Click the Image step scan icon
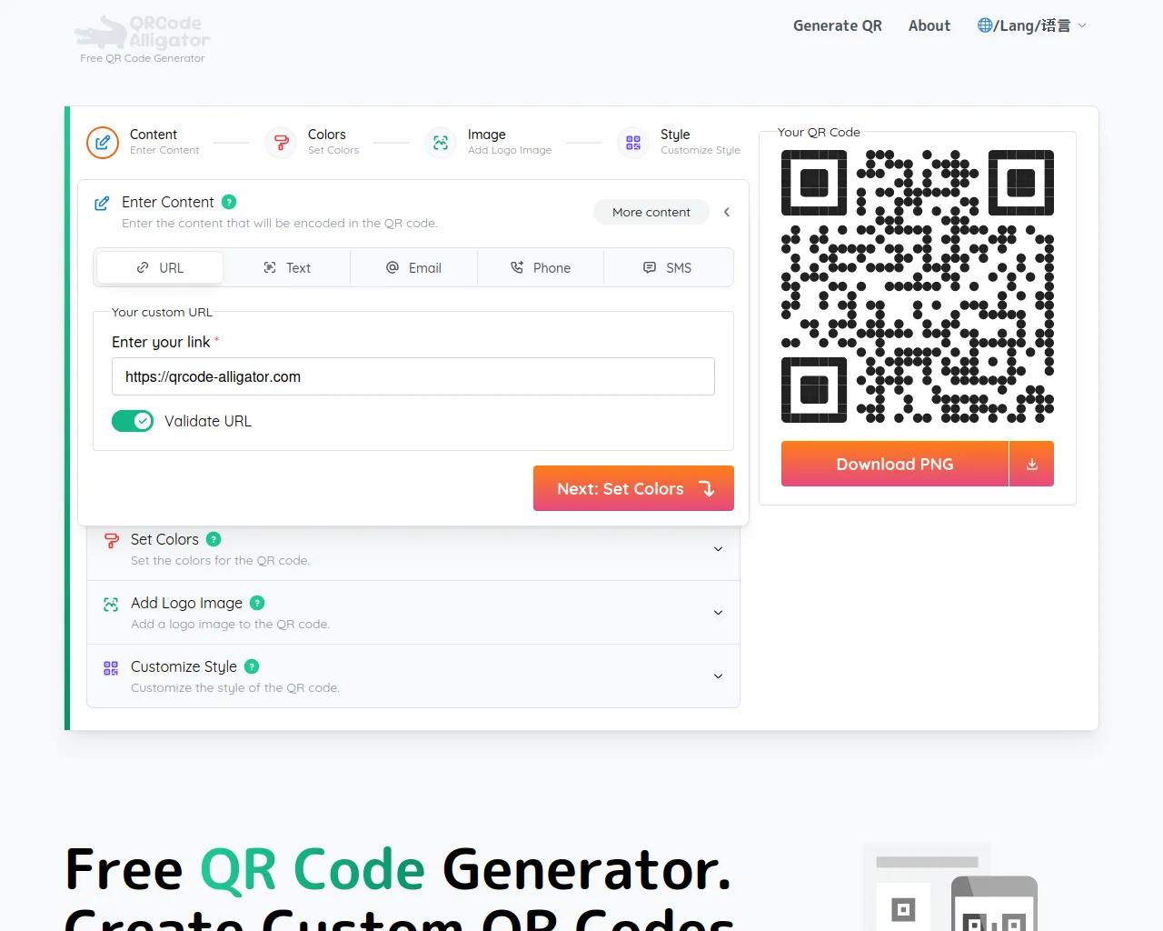This screenshot has width=1163, height=931. [x=441, y=143]
